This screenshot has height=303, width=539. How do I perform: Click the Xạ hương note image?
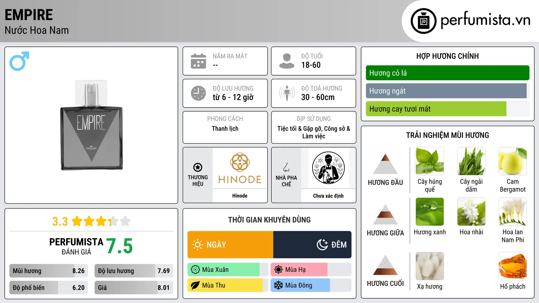(430, 266)
